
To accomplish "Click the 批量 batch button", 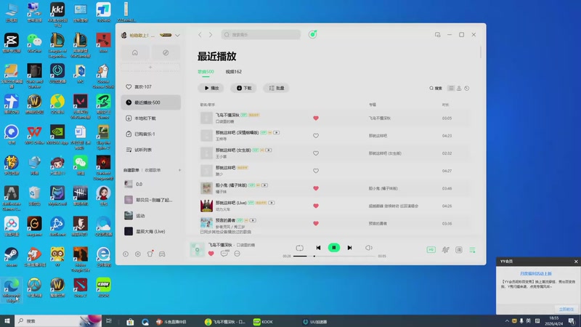I will click(x=277, y=88).
